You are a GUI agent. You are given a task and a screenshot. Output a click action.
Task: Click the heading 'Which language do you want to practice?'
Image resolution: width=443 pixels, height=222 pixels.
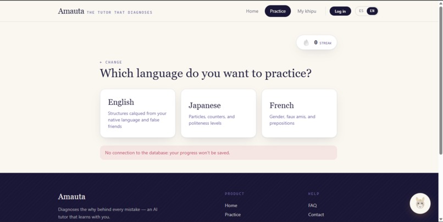click(206, 74)
